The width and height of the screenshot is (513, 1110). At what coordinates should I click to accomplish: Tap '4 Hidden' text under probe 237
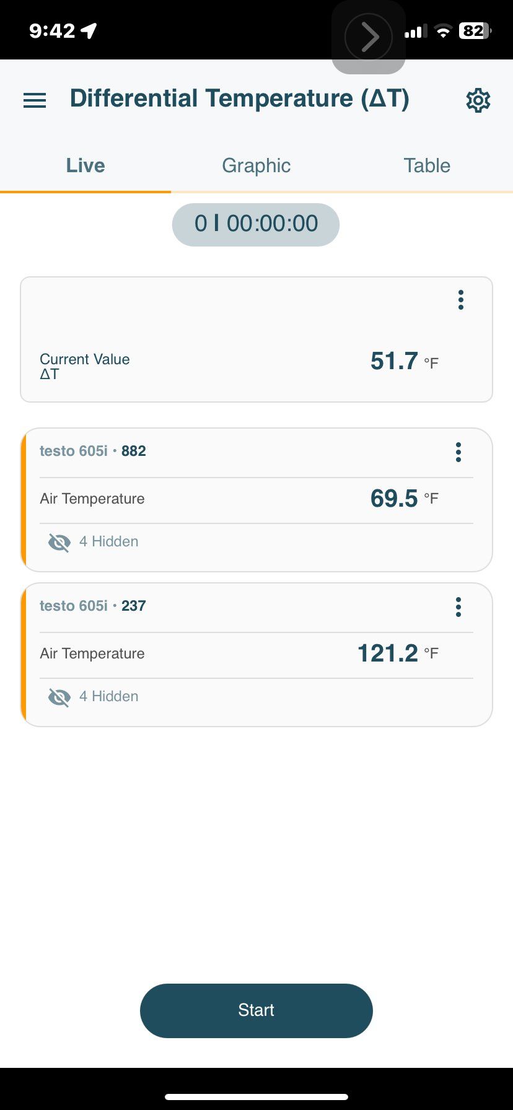108,696
